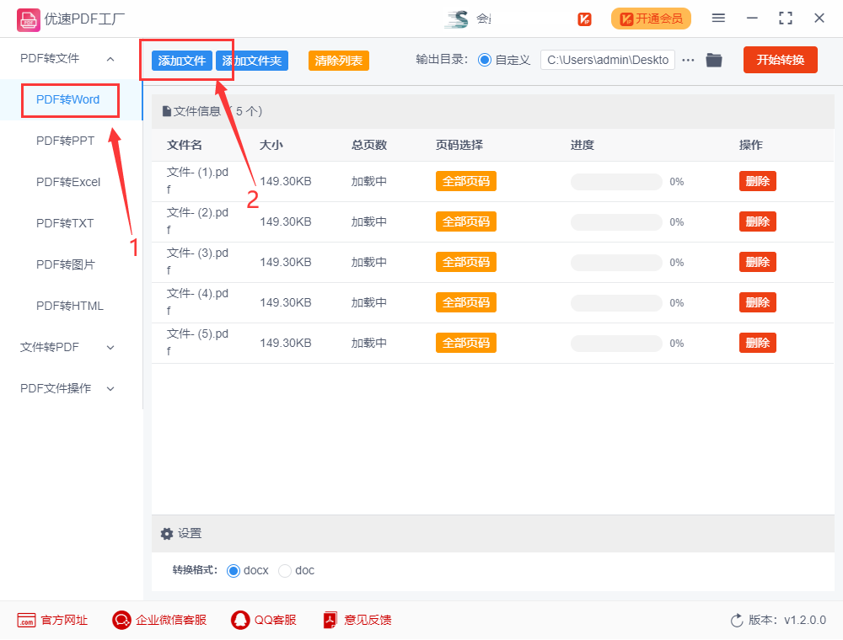
Task: Click the 版本: v1.2.0.0 text
Action: coord(787,620)
